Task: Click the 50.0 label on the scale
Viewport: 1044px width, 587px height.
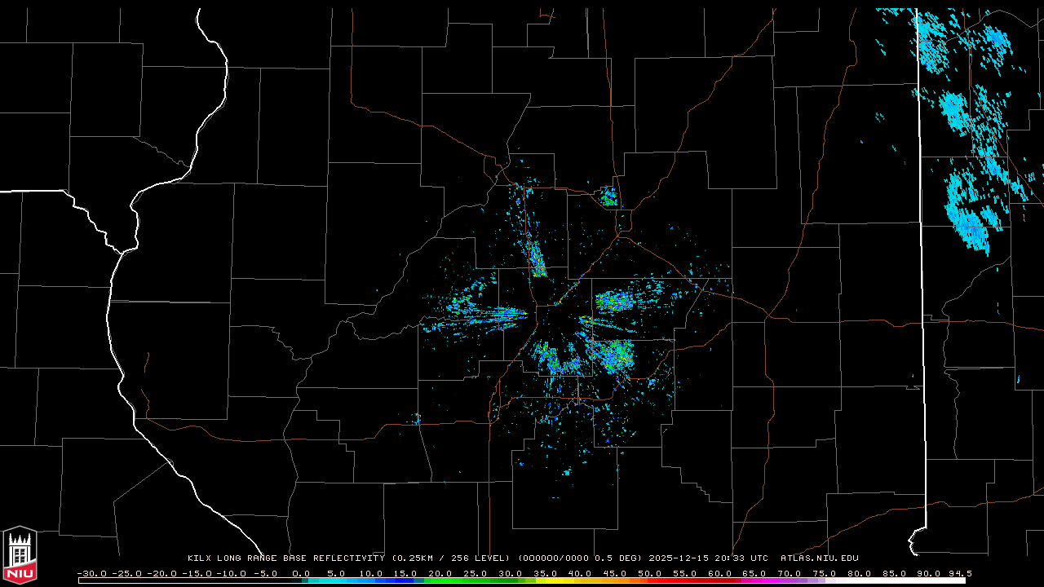Action: pyautogui.click(x=649, y=573)
